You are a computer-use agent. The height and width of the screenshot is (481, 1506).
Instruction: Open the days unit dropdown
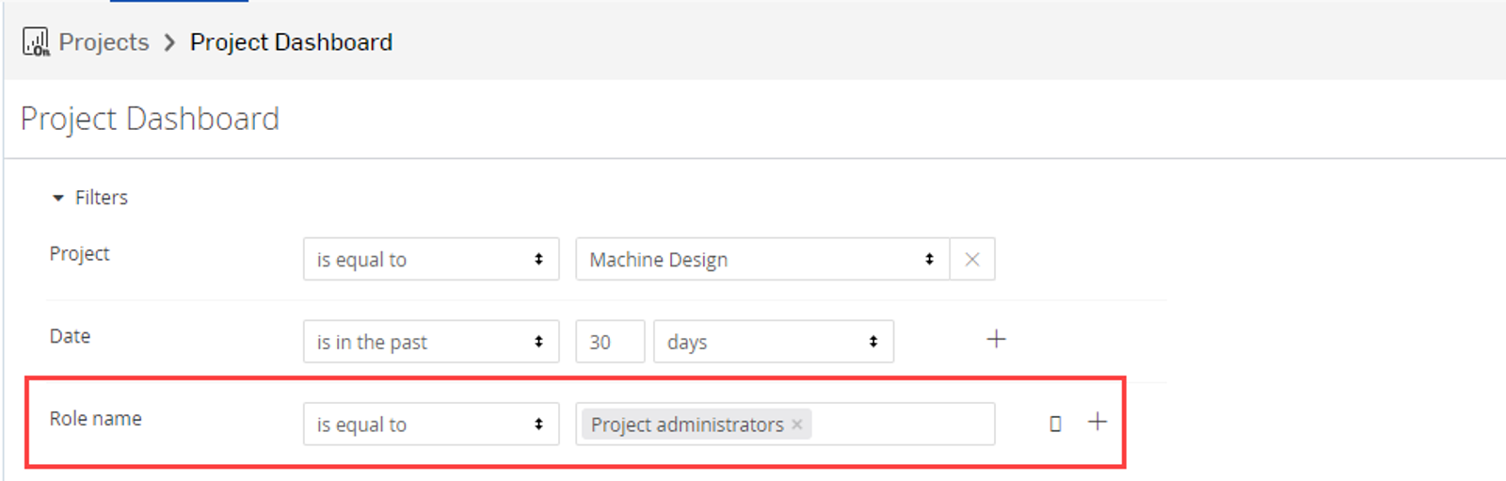click(773, 342)
